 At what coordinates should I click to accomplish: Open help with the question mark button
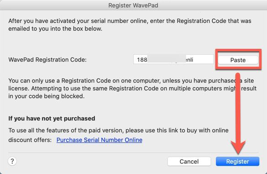[x=12, y=161]
